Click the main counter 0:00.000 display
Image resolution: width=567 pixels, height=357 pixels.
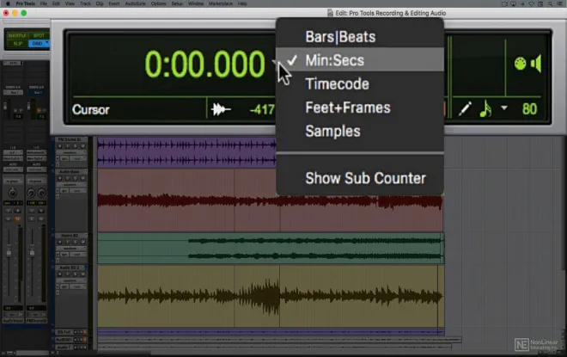tap(204, 64)
